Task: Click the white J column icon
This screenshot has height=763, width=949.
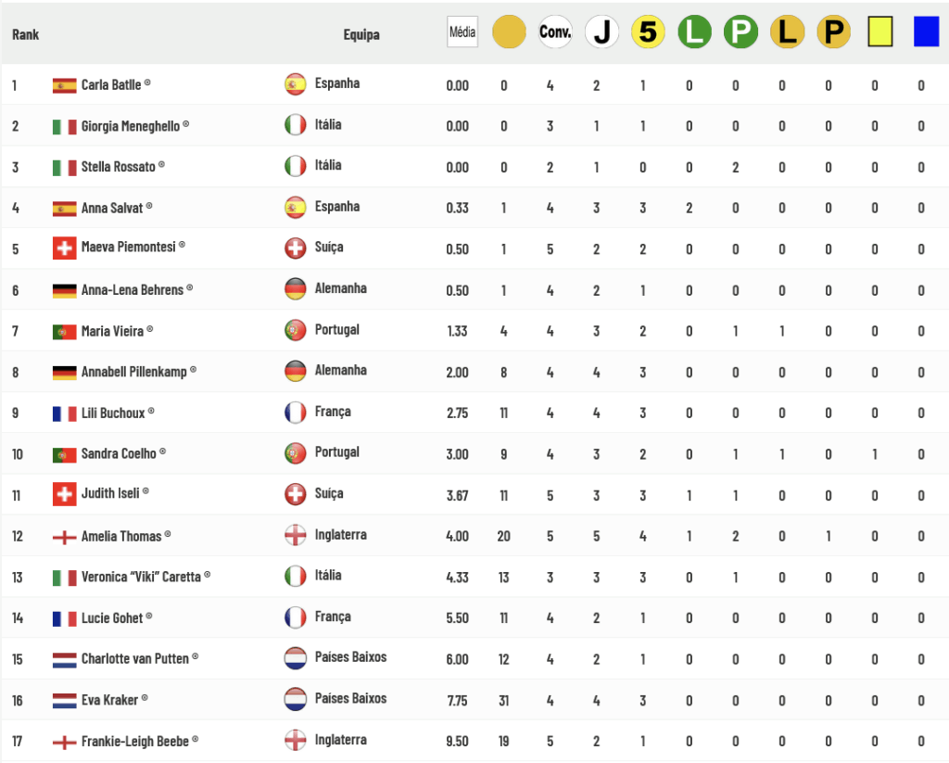Action: [601, 32]
